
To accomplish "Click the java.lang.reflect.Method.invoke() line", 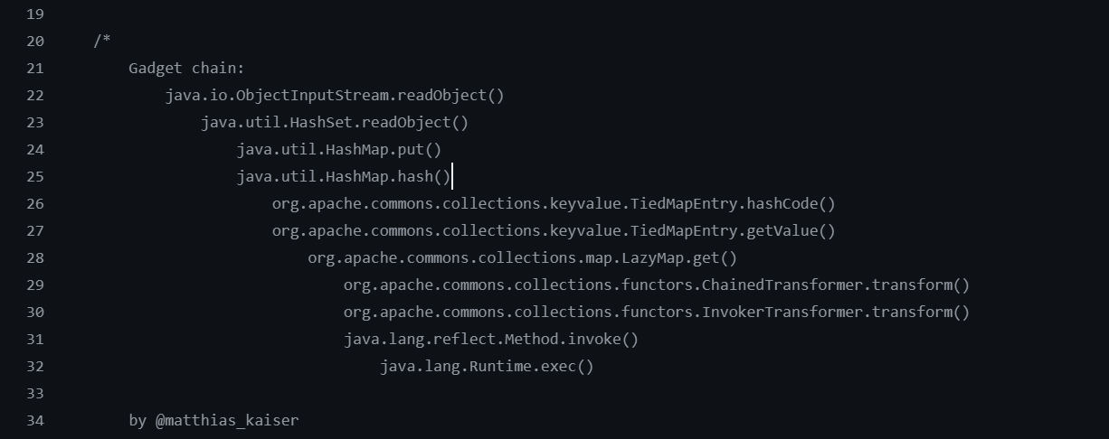I will [490, 340].
